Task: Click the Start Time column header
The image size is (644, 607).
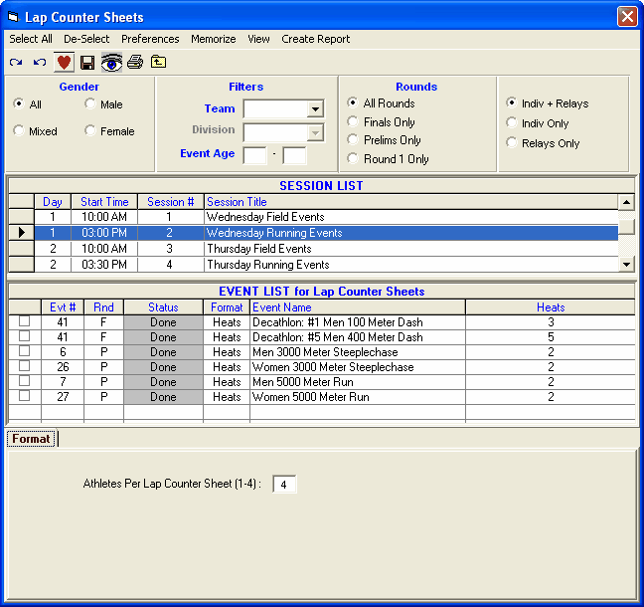Action: point(104,202)
